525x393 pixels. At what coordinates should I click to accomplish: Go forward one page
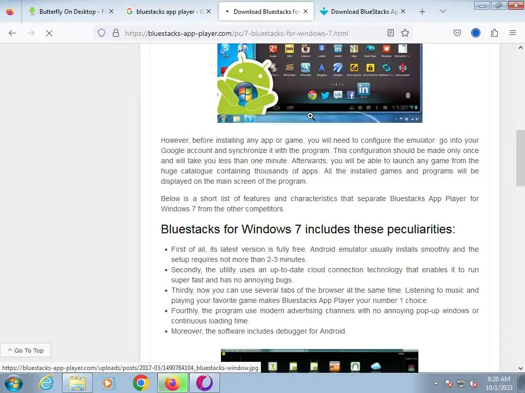31,33
